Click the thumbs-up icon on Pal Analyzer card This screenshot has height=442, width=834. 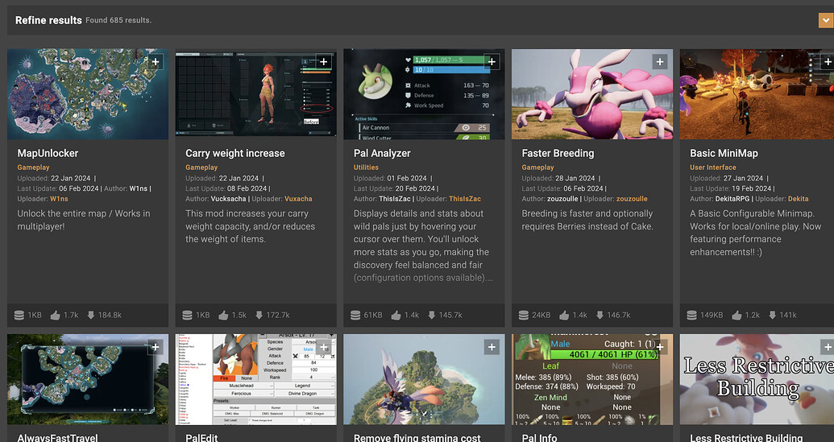pos(396,315)
